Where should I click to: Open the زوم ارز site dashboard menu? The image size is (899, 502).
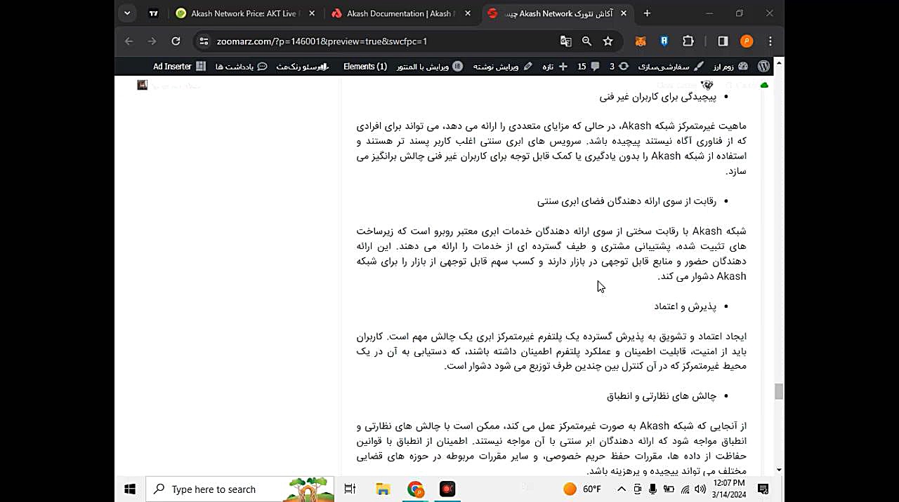click(732, 67)
